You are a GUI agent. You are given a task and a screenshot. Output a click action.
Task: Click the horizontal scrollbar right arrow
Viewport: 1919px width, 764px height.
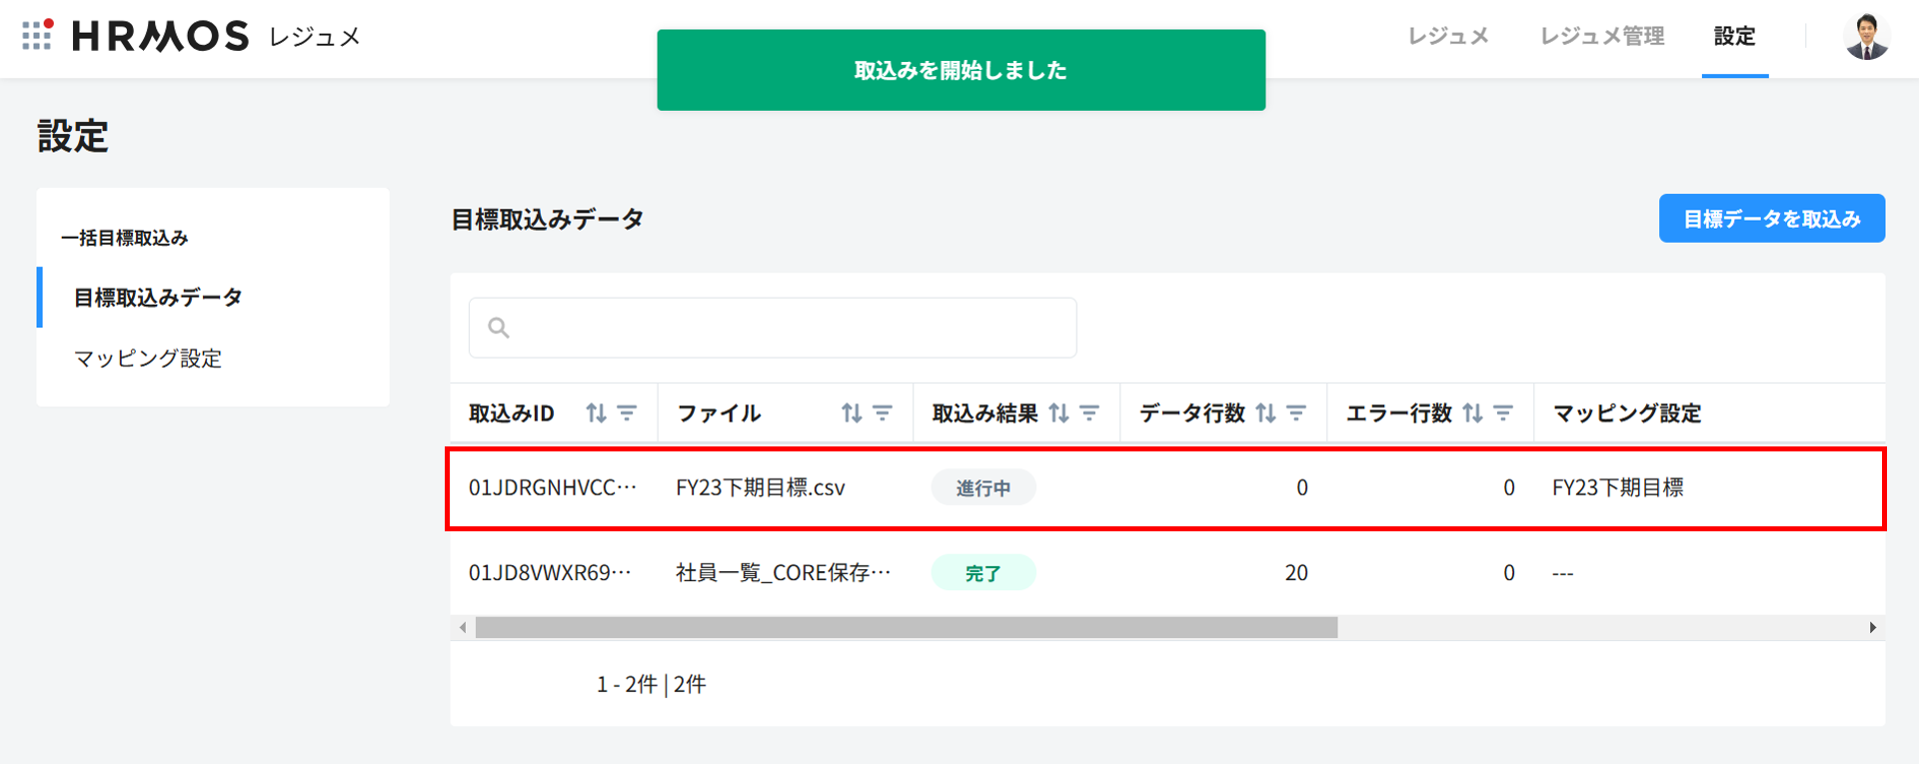[x=1872, y=627]
